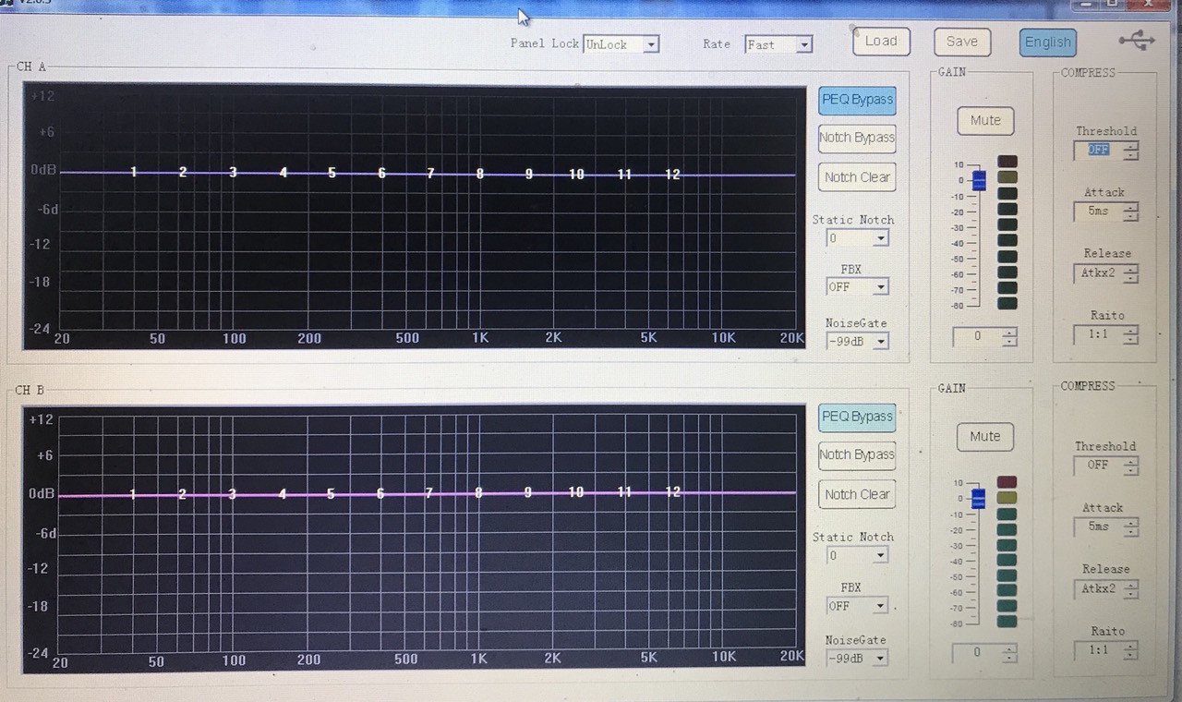Open CH B FBX dropdown

[x=880, y=606]
